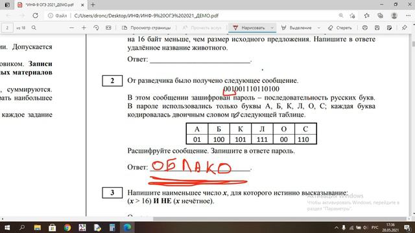Zoom in on the PDF

pyautogui.click(x=84, y=28)
